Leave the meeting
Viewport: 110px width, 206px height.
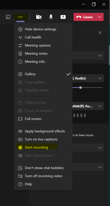tap(84, 17)
